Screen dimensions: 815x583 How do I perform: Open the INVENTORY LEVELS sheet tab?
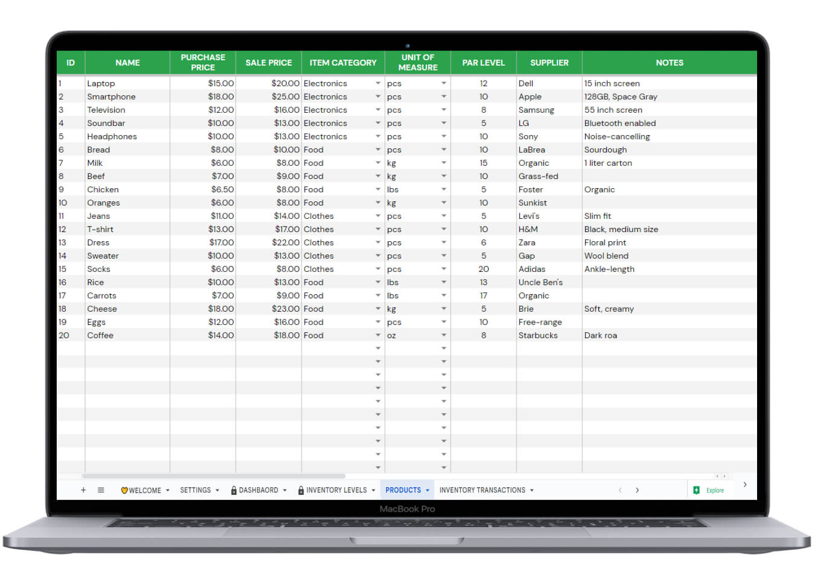pyautogui.click(x=337, y=490)
